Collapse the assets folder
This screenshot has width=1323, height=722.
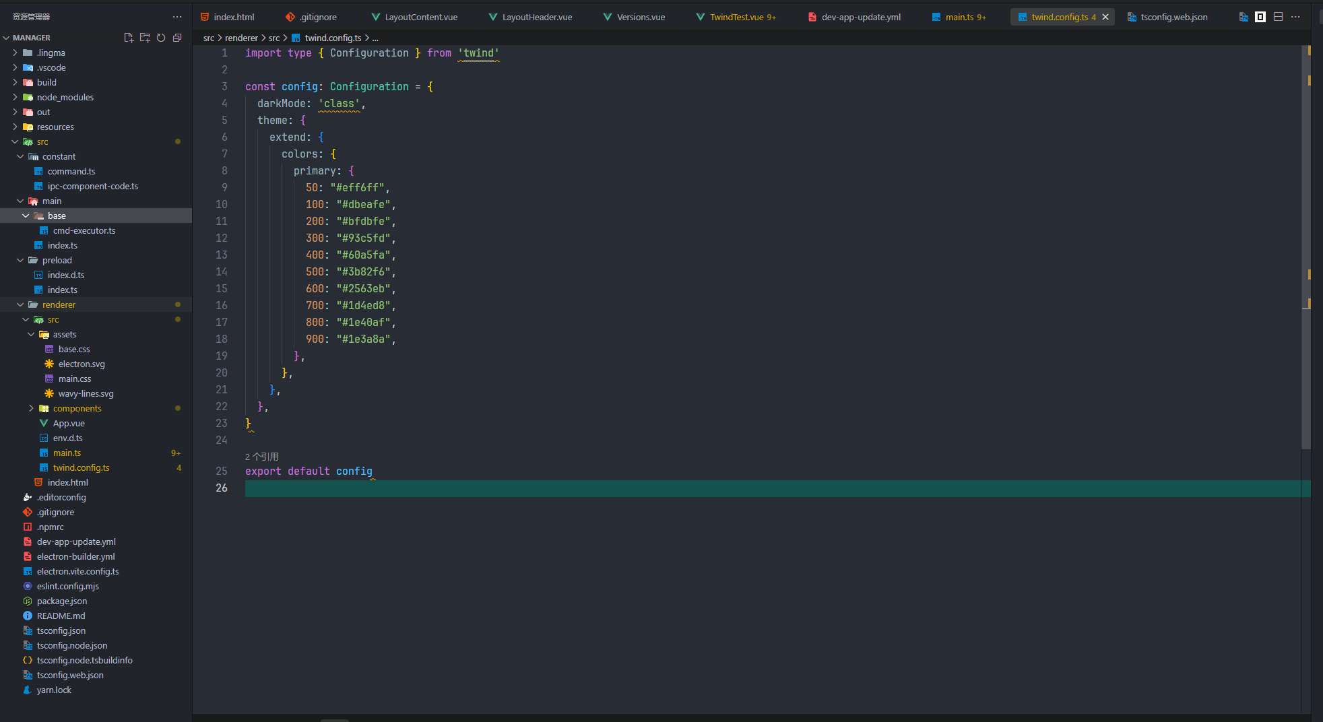31,334
